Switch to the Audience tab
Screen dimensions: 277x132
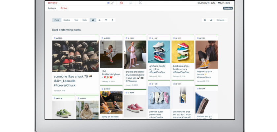[x=52, y=8]
